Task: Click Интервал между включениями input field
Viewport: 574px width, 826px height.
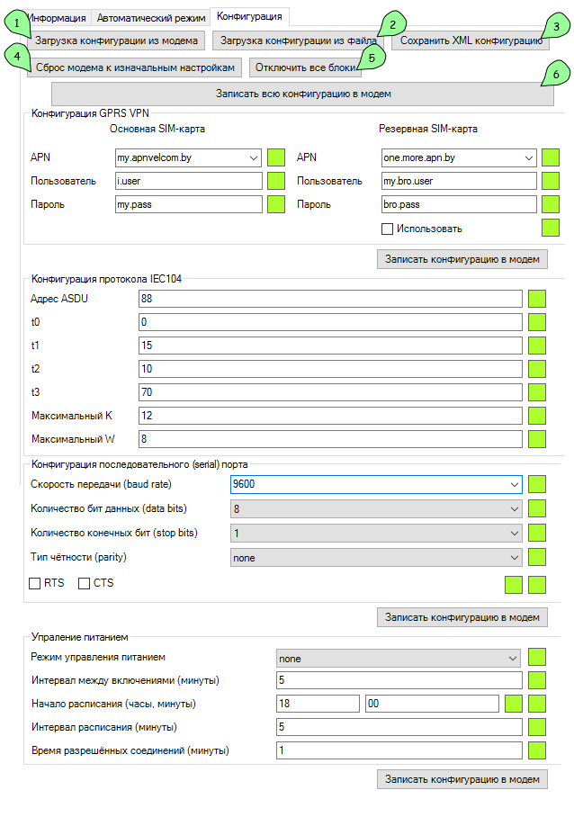Action: coord(399,680)
